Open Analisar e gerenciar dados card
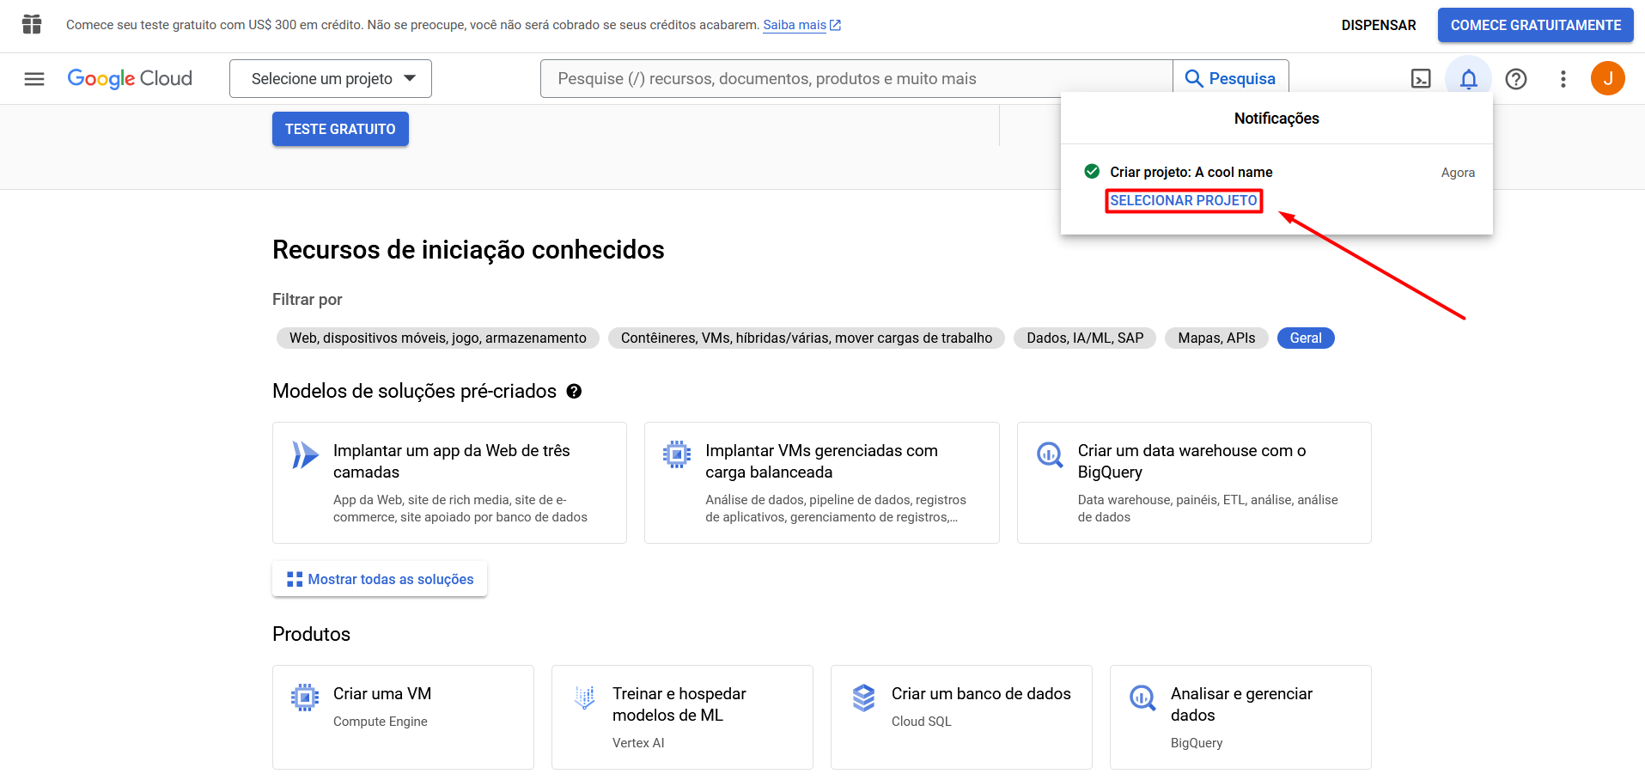The width and height of the screenshot is (1645, 780). coord(1240,717)
